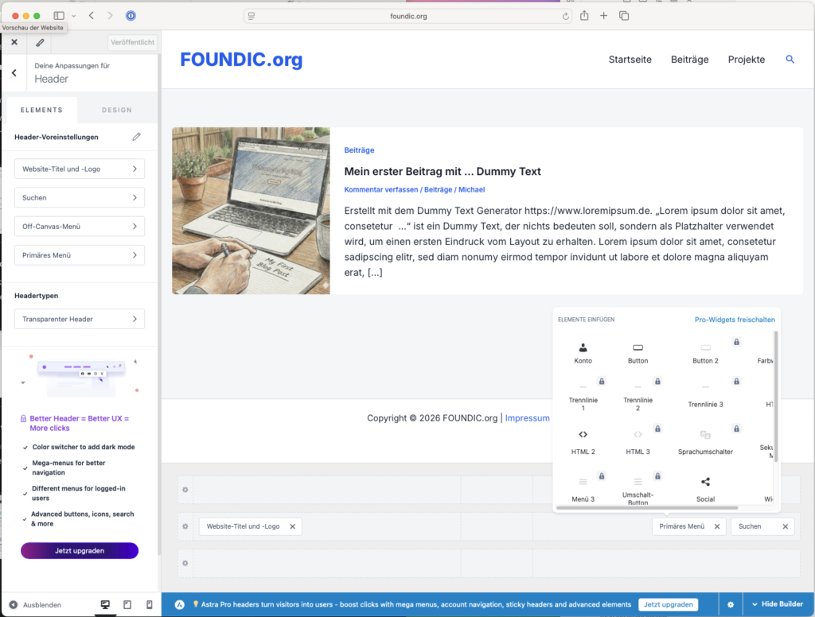Open the Projekte menu item
815x617 pixels.
(746, 60)
